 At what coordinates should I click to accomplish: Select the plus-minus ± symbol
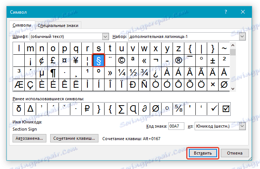tap(212, 61)
